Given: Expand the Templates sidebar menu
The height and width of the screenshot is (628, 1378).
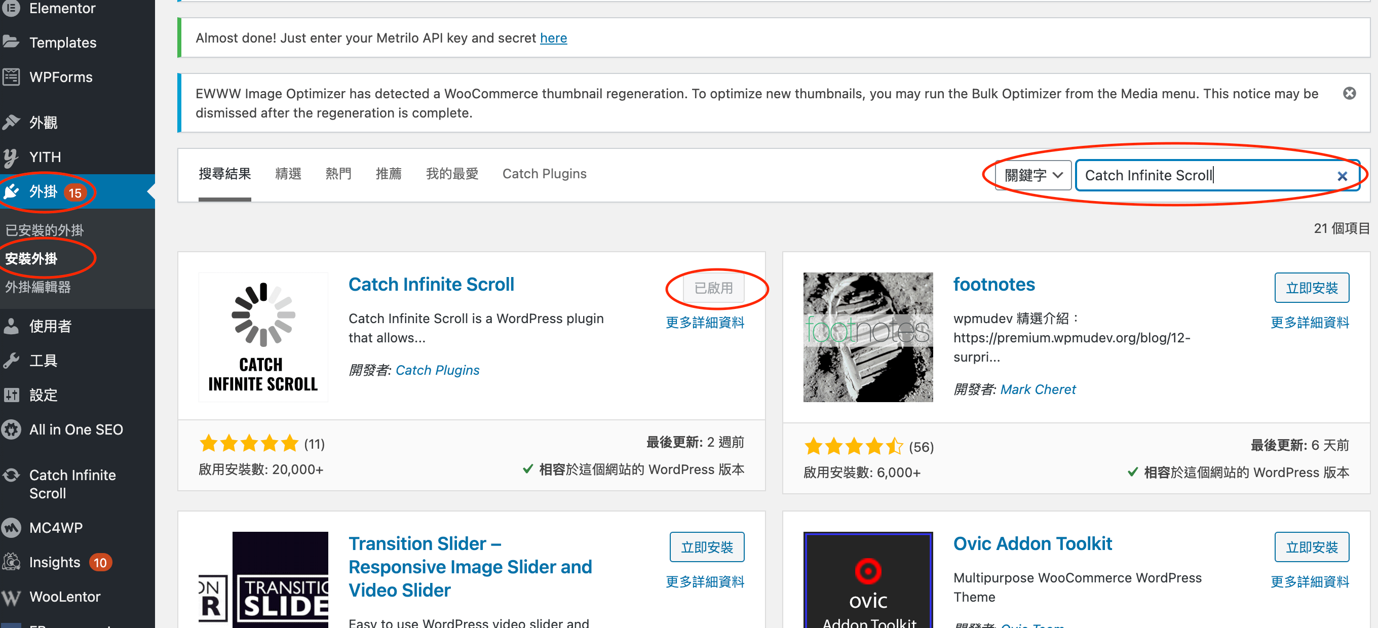Looking at the screenshot, I should (62, 42).
